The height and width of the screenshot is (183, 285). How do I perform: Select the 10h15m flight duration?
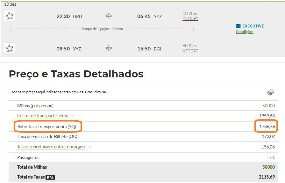[190, 13]
